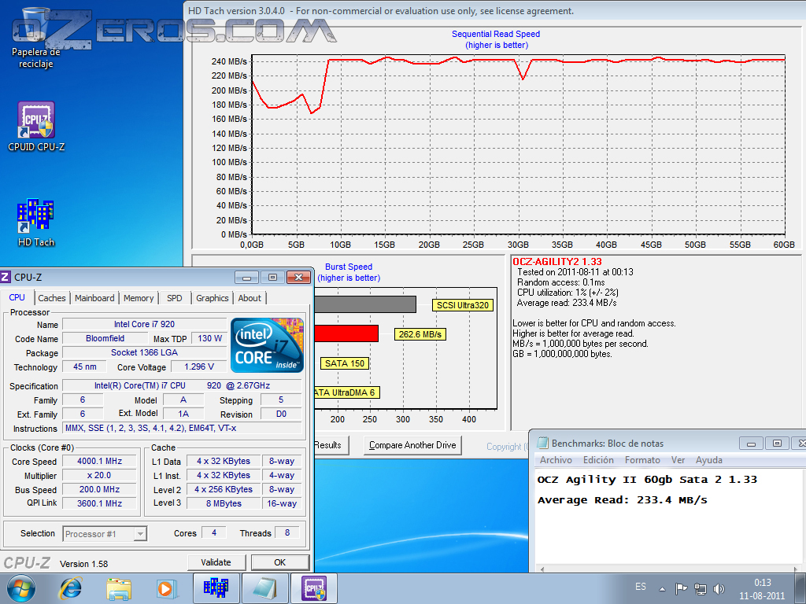
Task: Click the OK button in CPU-Z
Action: (x=279, y=562)
